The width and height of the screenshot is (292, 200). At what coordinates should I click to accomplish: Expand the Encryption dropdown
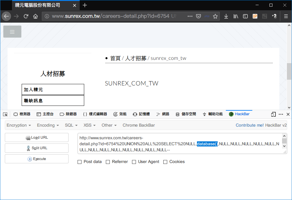(x=19, y=125)
